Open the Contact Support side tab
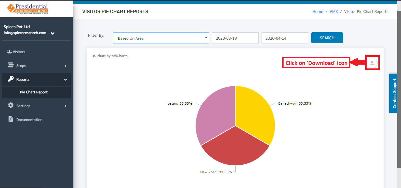This screenshot has height=188, width=401. pyautogui.click(x=395, y=93)
